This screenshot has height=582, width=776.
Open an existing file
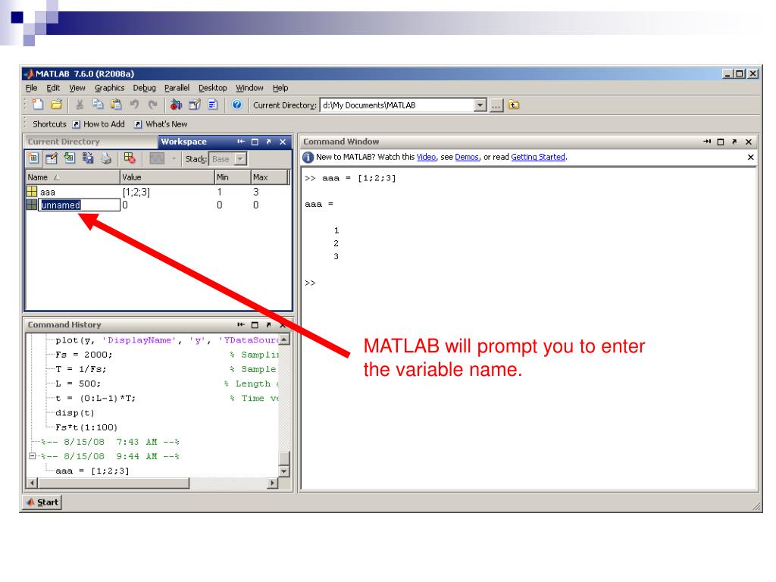[x=56, y=105]
